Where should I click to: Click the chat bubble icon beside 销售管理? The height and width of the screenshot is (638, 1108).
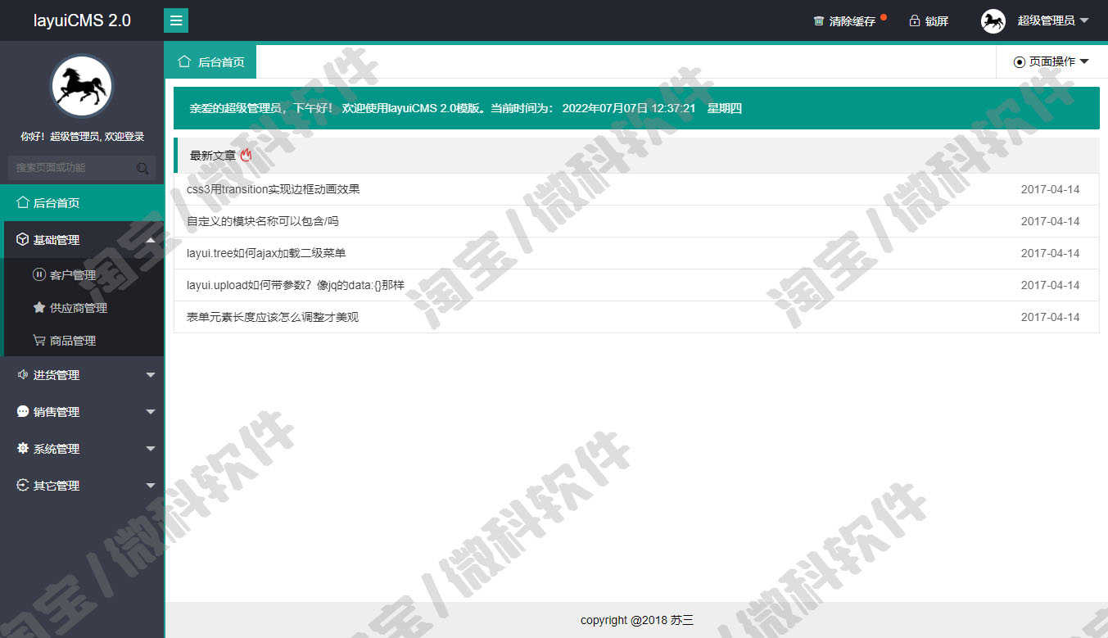click(x=23, y=411)
